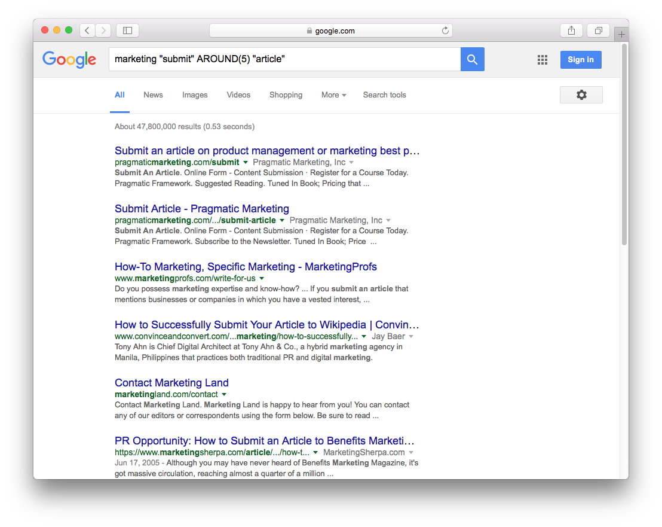Go to the Google logo homepage

[x=69, y=59]
